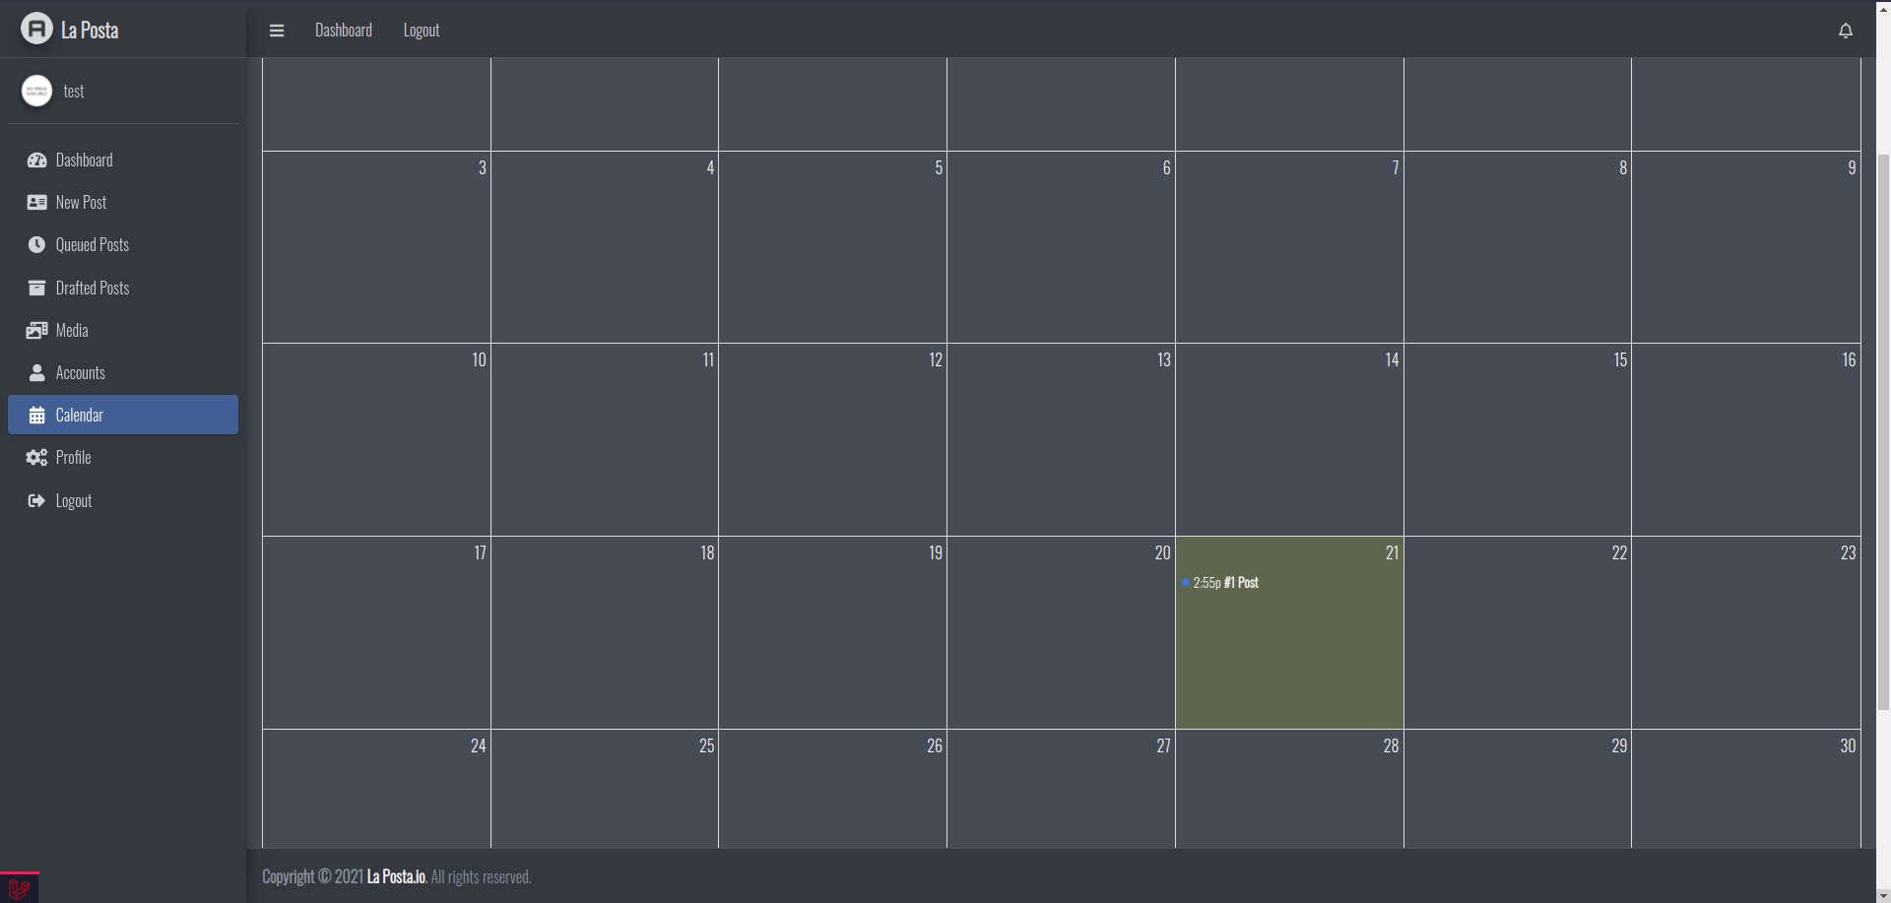The width and height of the screenshot is (1891, 903).
Task: Select day 24 on the calendar
Action: coord(479,745)
